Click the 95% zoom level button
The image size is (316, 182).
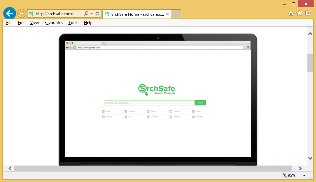point(289,175)
